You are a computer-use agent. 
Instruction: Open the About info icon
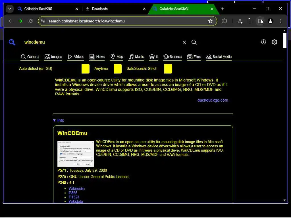pos(263,42)
